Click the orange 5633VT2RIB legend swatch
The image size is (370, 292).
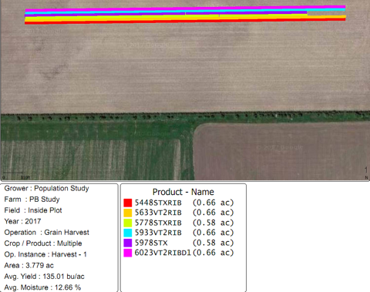pos(128,213)
